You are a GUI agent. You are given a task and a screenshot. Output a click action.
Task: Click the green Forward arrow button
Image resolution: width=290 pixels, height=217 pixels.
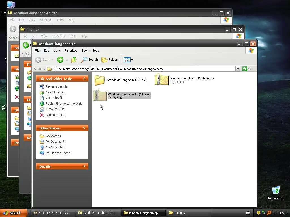coord(60,60)
